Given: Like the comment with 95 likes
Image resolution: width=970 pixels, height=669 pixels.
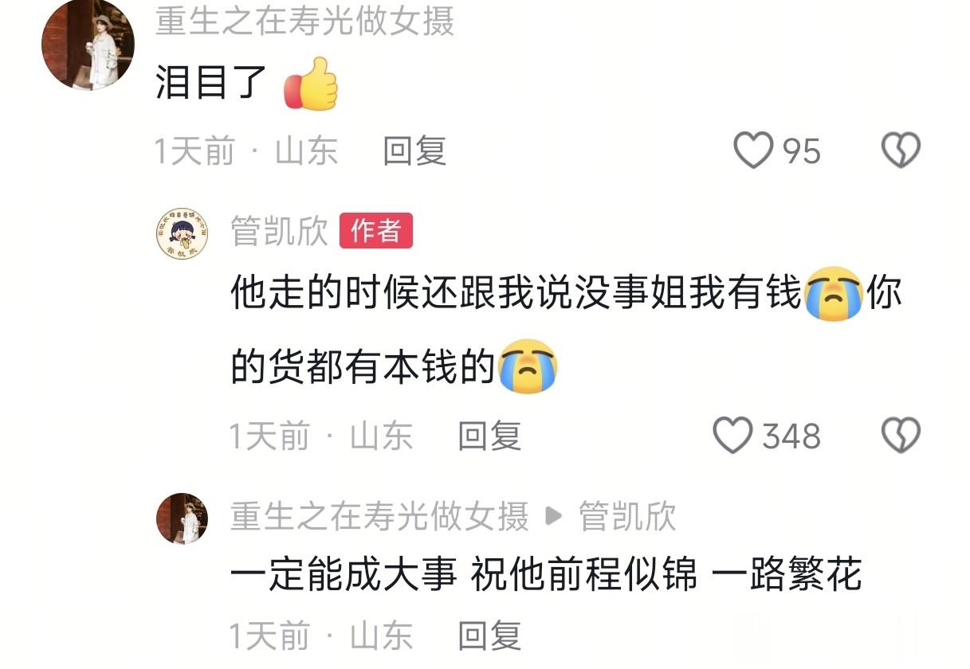Looking at the screenshot, I should coord(753,150).
